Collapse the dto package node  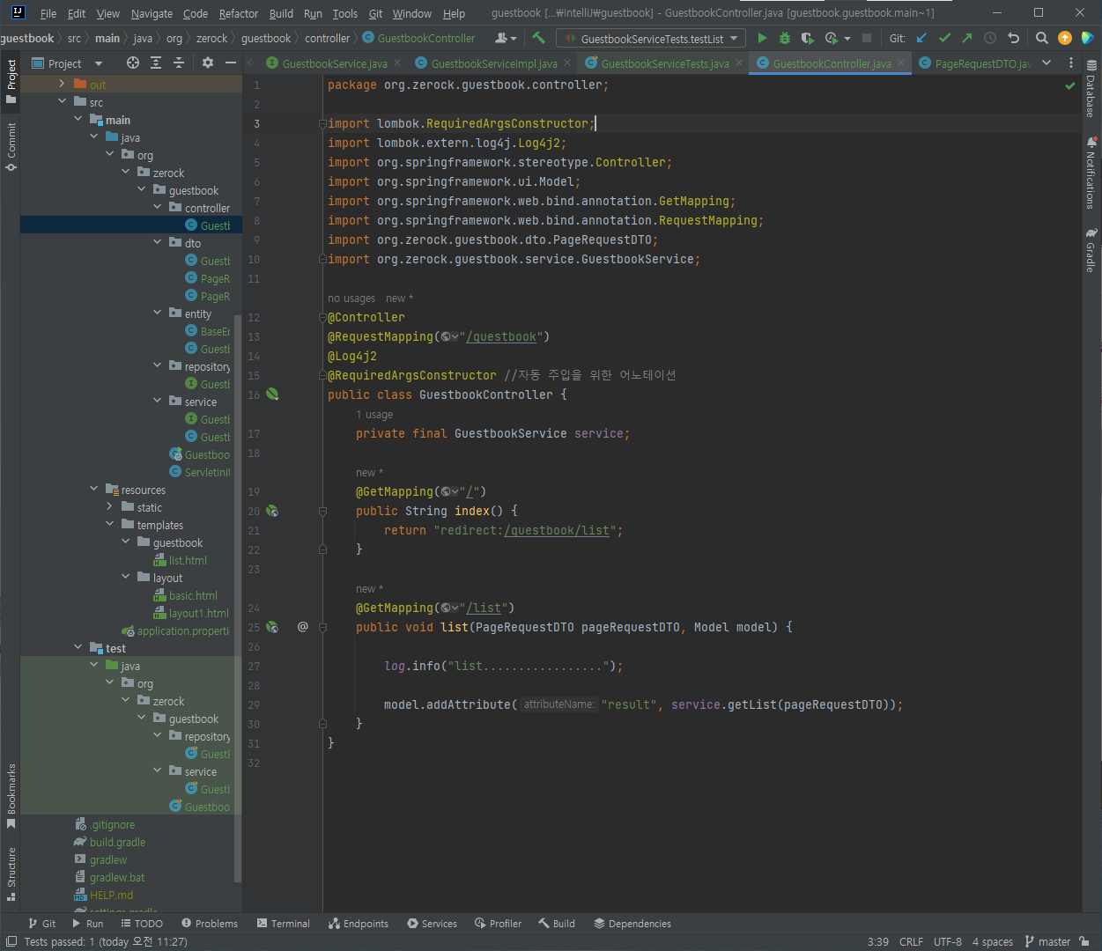(x=157, y=243)
